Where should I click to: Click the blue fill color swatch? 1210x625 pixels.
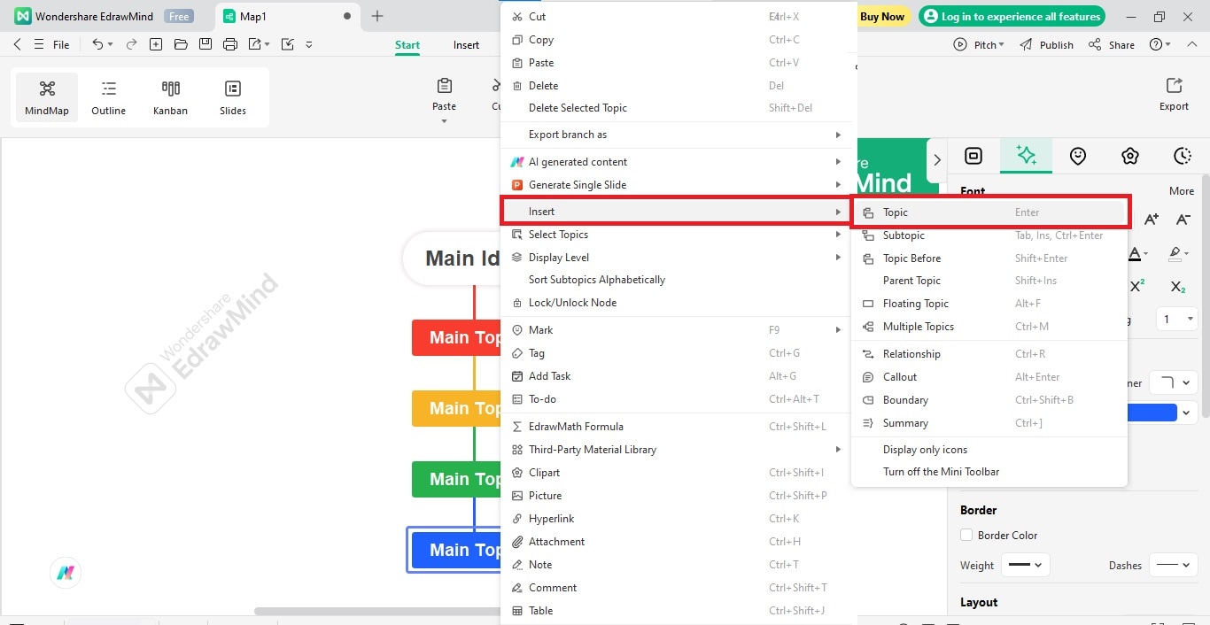[1152, 413]
